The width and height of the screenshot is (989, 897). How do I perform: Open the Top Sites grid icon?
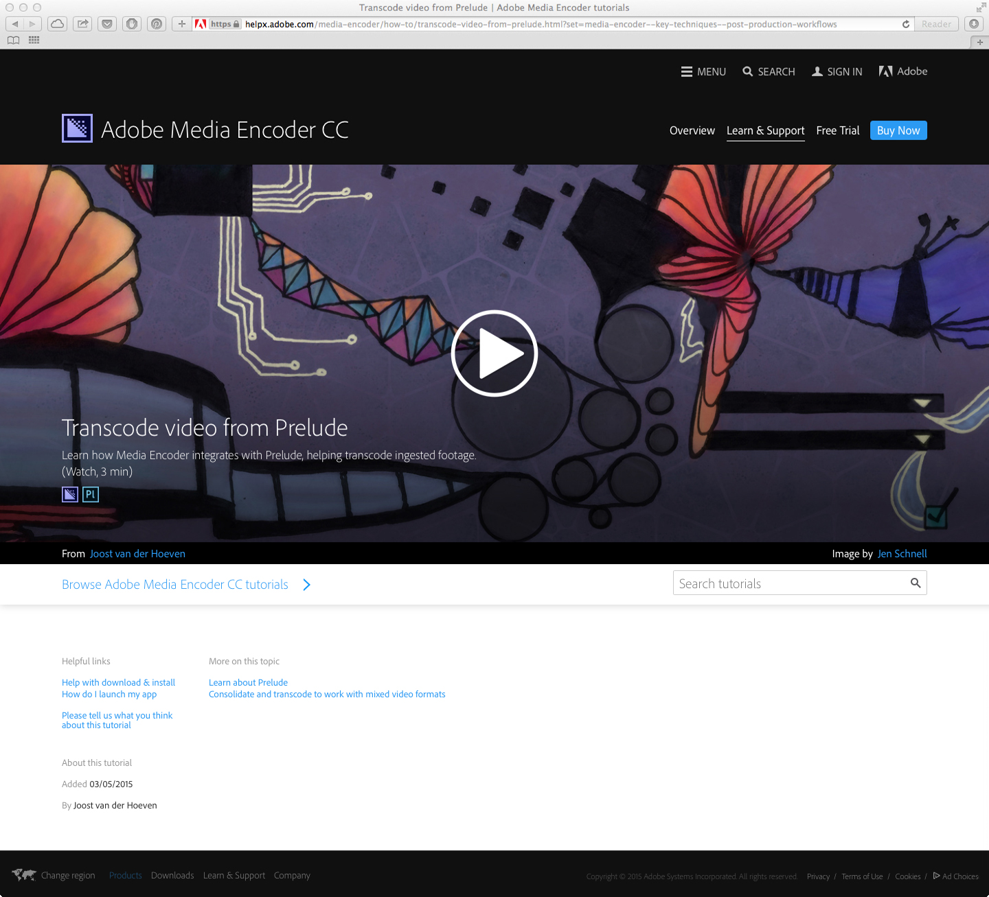pos(34,40)
